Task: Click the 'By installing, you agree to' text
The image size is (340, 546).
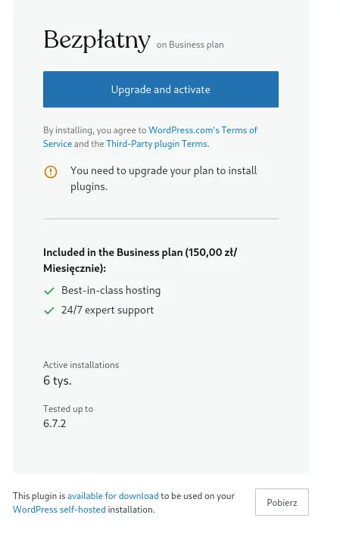Action: click(95, 130)
